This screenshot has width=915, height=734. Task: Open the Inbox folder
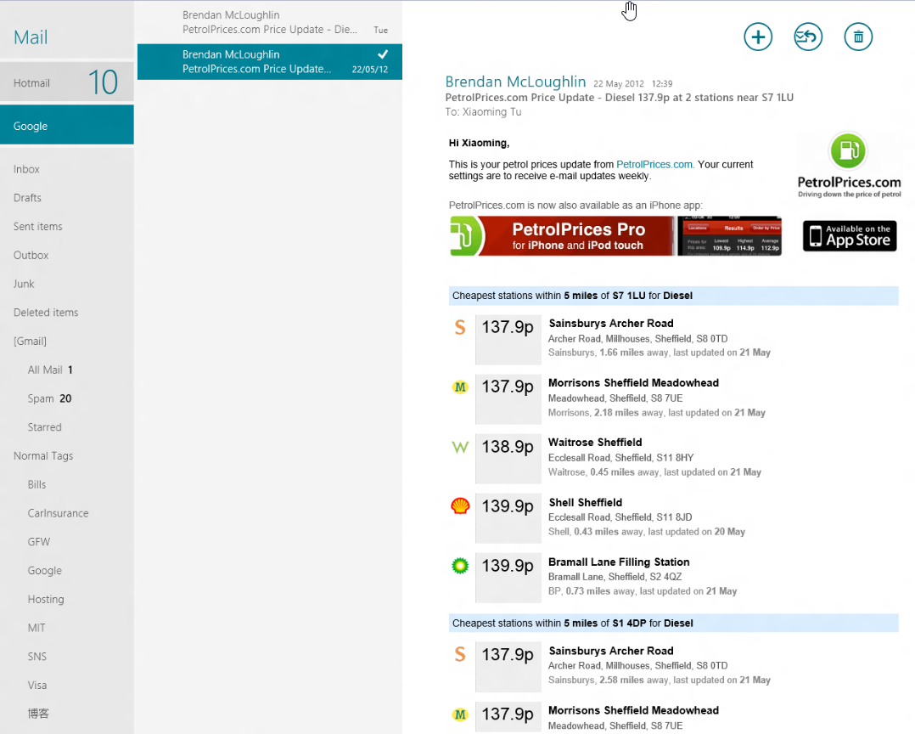click(x=27, y=169)
